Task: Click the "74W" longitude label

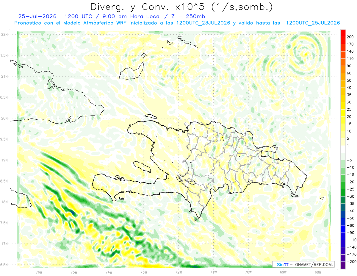Action: (x=109, y=272)
